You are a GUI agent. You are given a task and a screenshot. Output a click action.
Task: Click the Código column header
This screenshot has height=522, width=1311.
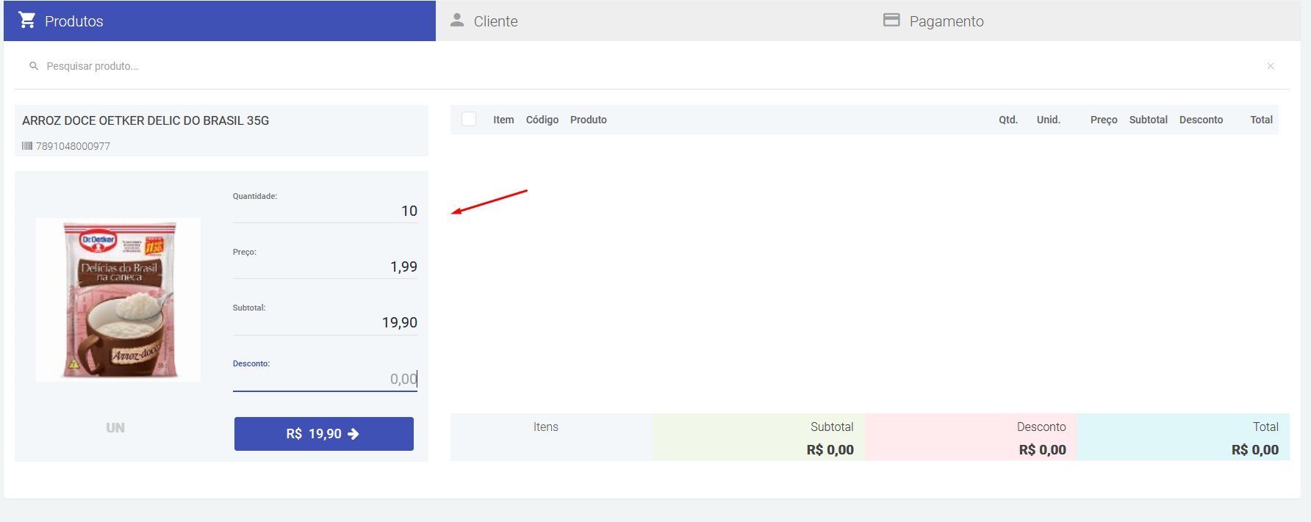[542, 120]
